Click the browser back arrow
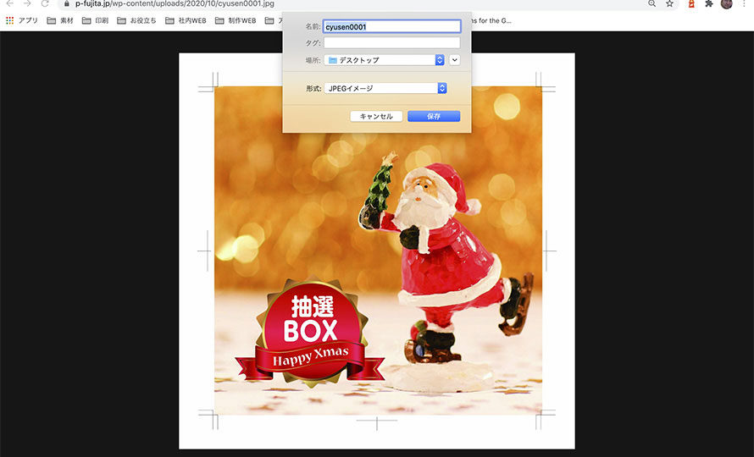Viewport: 754px width, 457px height. pos(10,3)
